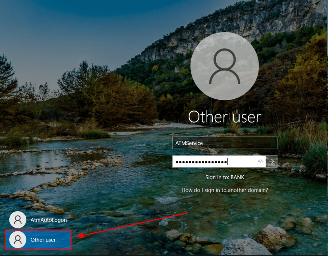Focus the username field containing ATMService
The height and width of the screenshot is (256, 328).
click(225, 143)
